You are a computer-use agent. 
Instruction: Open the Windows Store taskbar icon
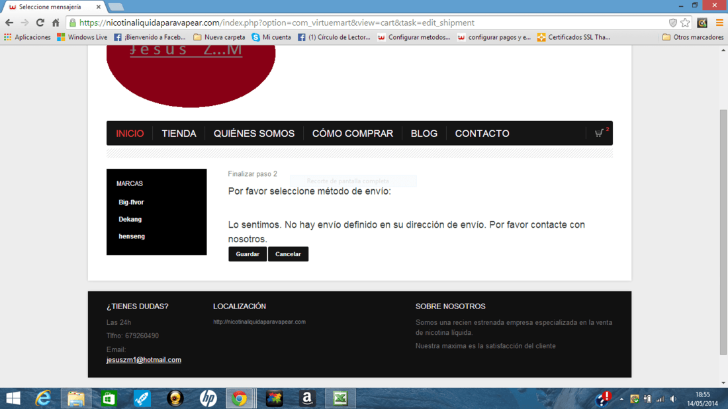[109, 398]
